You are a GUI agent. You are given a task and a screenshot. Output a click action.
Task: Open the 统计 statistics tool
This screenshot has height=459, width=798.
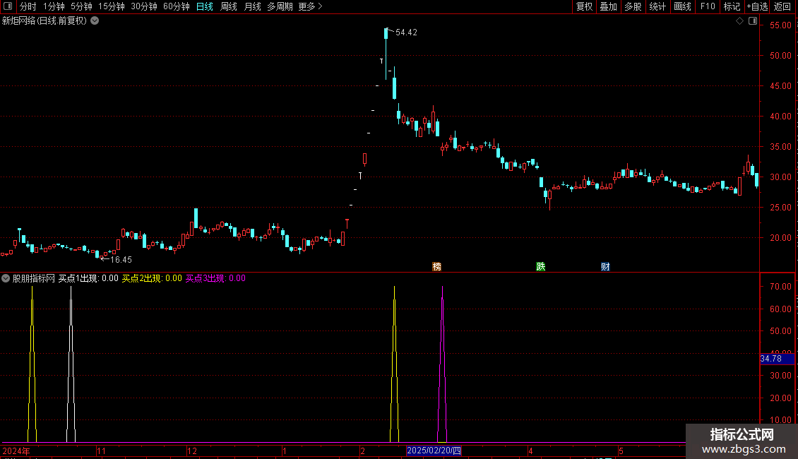[657, 6]
